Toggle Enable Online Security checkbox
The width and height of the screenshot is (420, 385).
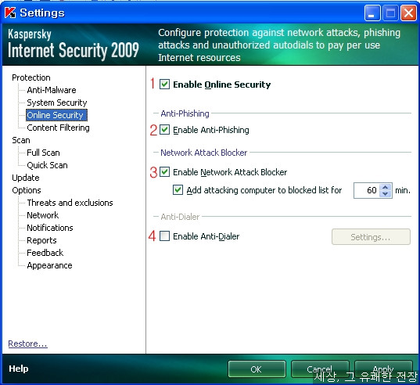point(164,85)
